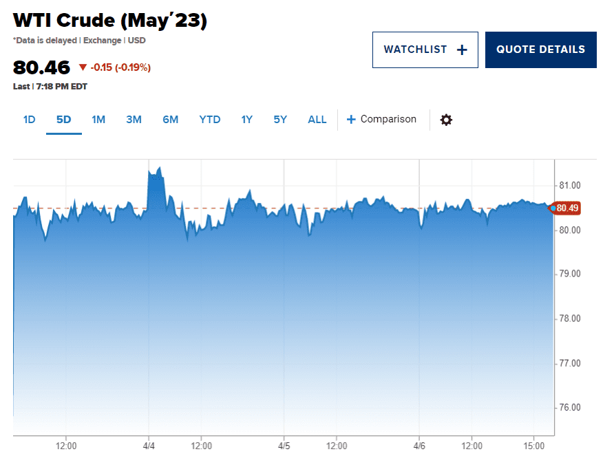Open chart settings gear icon

pyautogui.click(x=446, y=120)
